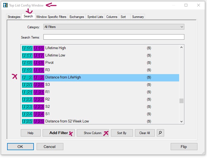The image size is (207, 158).
Task: Go to the Symbol Lists tab
Action: [95, 17]
